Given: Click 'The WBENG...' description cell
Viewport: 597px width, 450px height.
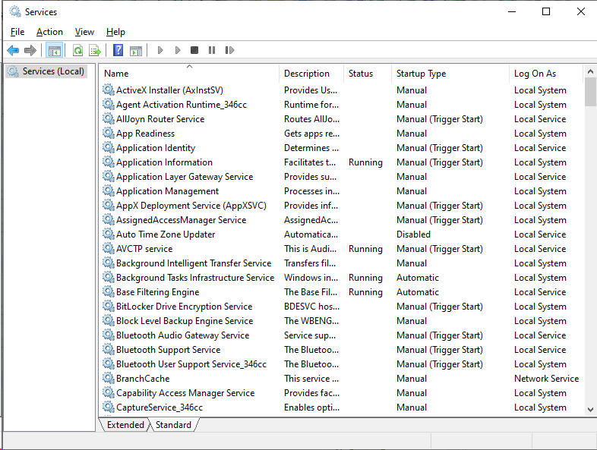Looking at the screenshot, I should pyautogui.click(x=311, y=321).
